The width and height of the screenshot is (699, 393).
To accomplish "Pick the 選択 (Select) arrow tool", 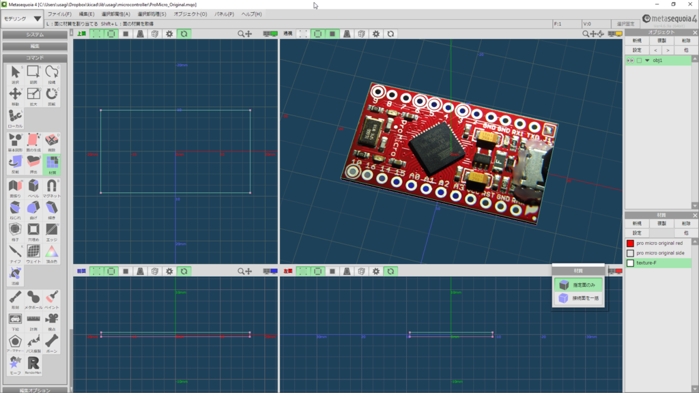I will (15, 75).
